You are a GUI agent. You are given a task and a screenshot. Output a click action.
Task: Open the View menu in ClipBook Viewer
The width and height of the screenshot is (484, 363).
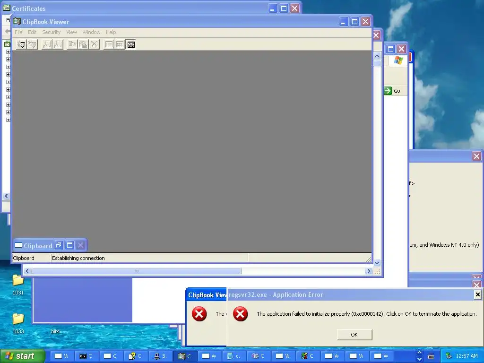point(71,32)
